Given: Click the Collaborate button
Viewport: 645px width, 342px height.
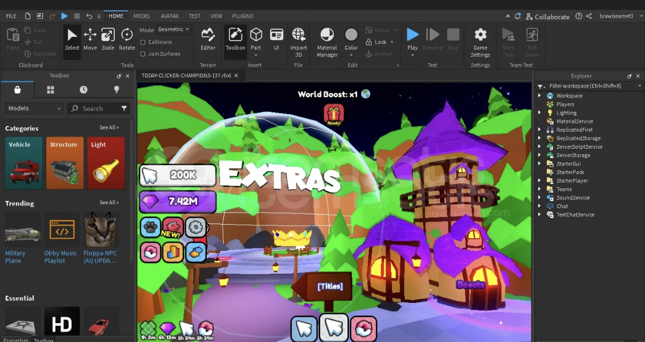Looking at the screenshot, I should point(547,17).
